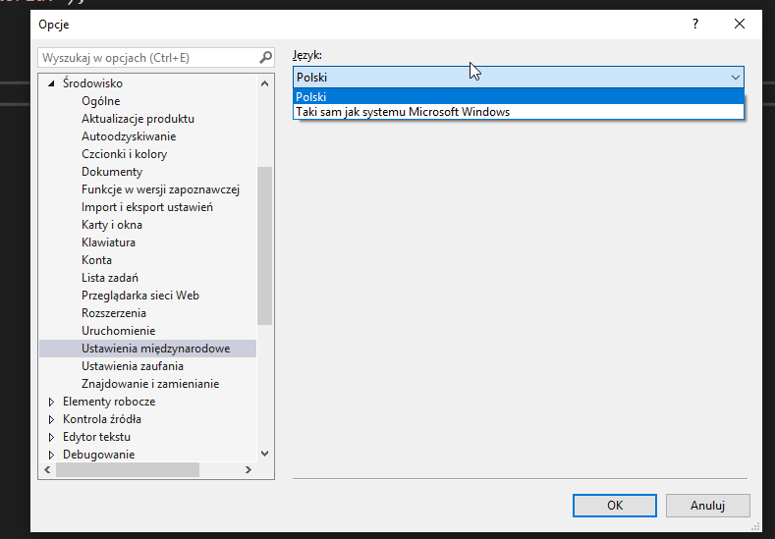The height and width of the screenshot is (539, 775).
Task: Expand the Debugowanie node
Action: pyautogui.click(x=51, y=455)
